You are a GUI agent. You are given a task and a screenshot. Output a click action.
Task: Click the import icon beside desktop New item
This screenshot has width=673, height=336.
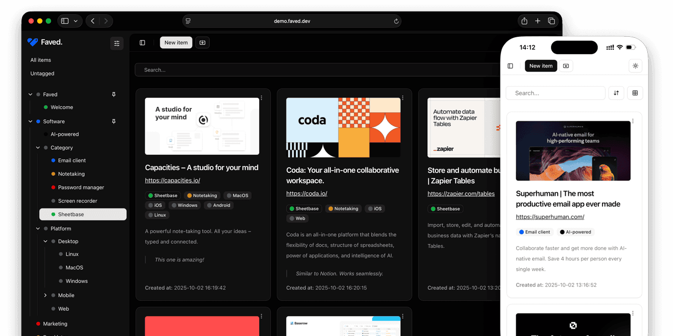[202, 43]
